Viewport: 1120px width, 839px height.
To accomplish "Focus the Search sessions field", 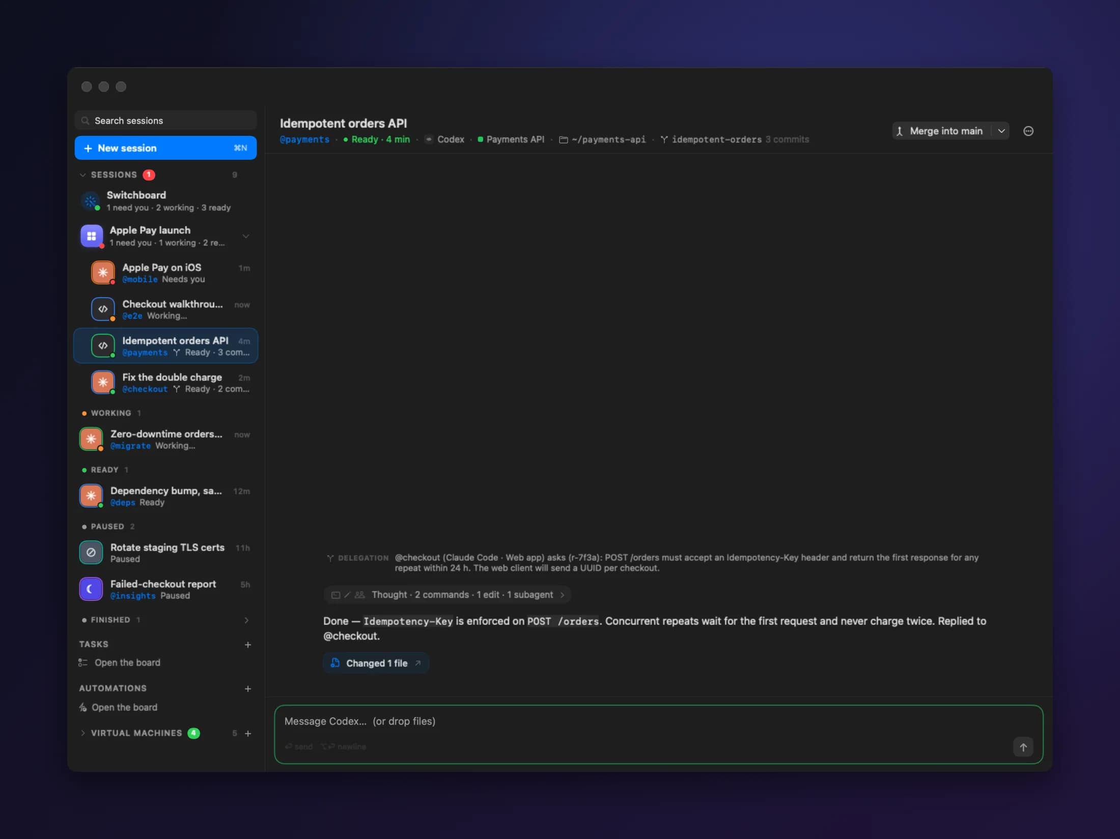I will pos(165,121).
